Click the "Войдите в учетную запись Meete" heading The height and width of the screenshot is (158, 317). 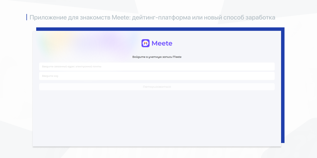tap(157, 57)
